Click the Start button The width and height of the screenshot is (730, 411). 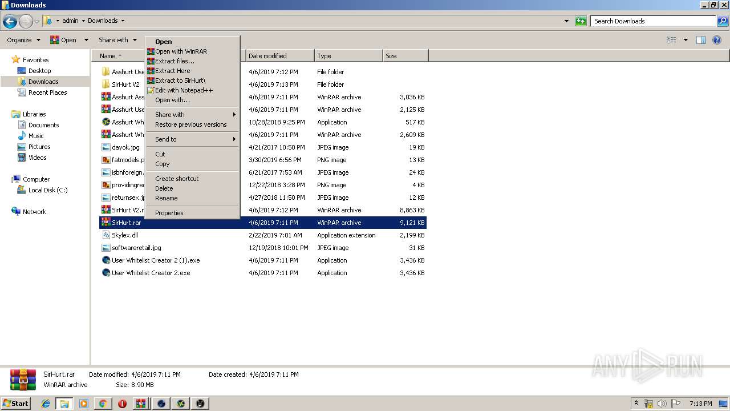[16, 404]
